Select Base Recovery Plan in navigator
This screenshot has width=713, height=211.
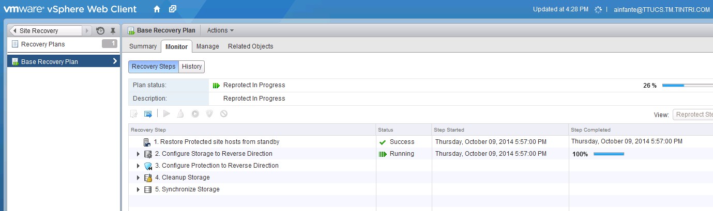click(x=64, y=61)
